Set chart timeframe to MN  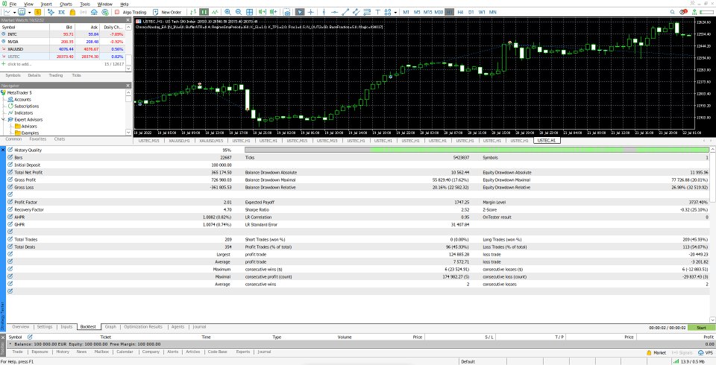click(493, 13)
